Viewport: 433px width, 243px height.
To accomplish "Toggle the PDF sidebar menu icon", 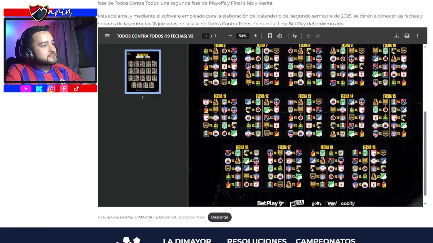I will click(107, 36).
